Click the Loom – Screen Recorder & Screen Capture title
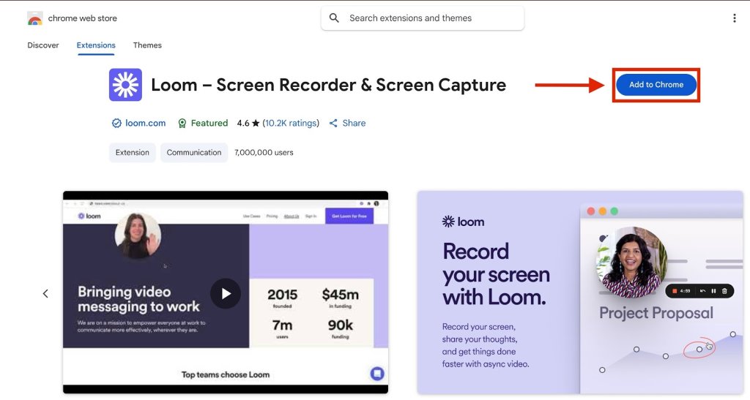 pos(329,85)
